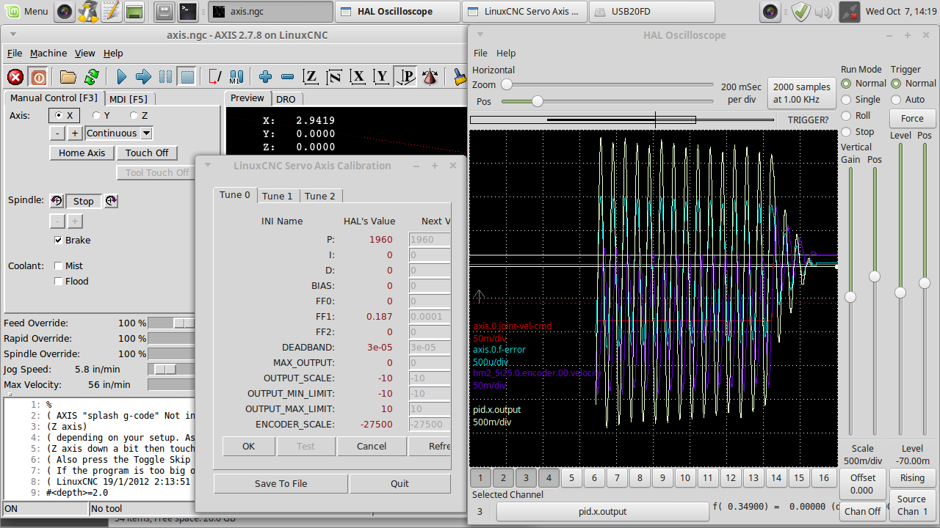This screenshot has height=528, width=940.
Task: Open the Help menu in HAL Oscilloscope
Action: (x=506, y=53)
